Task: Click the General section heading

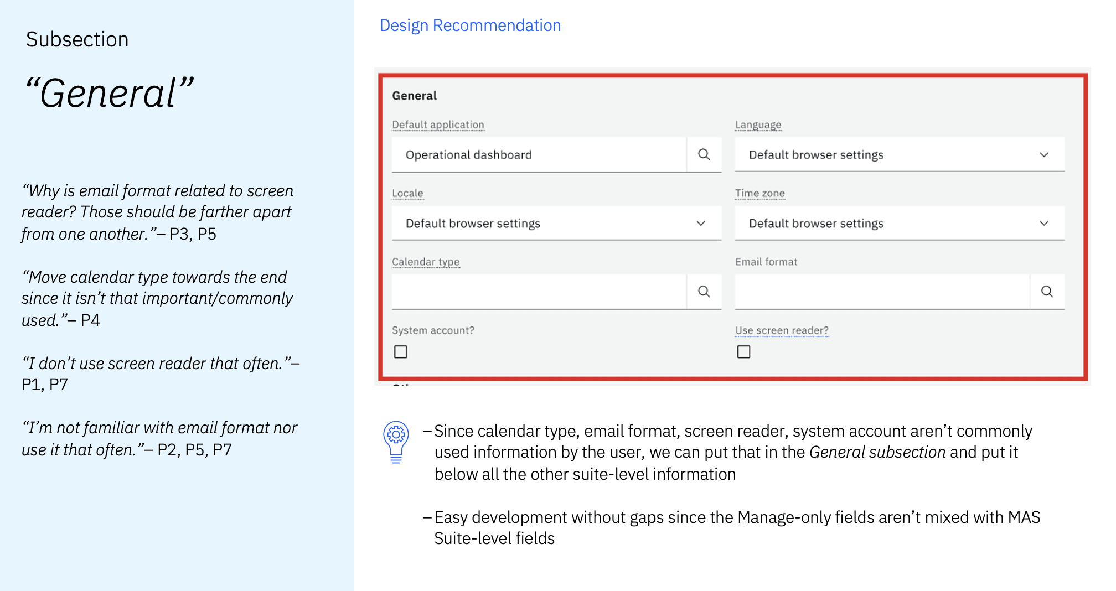Action: 414,96
